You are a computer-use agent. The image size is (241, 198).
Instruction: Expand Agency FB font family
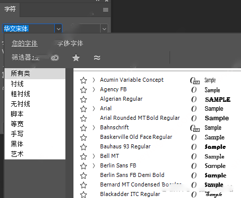click(94, 90)
